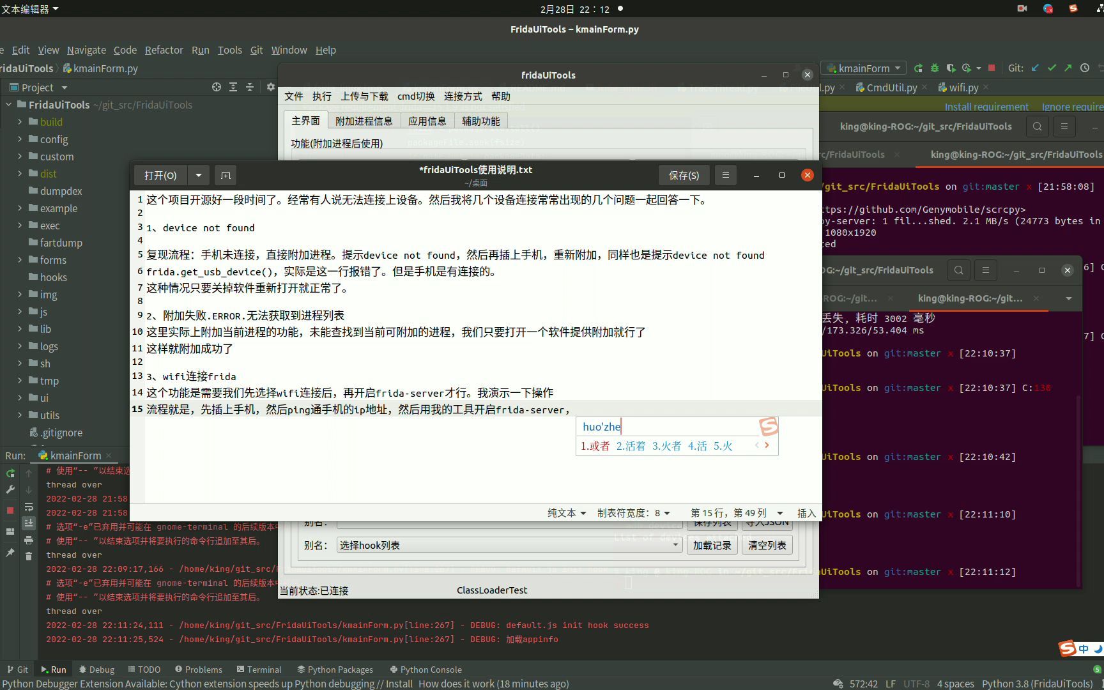The height and width of the screenshot is (690, 1104).
Task: Open console settings with the wrench icon
Action: [x=10, y=489]
